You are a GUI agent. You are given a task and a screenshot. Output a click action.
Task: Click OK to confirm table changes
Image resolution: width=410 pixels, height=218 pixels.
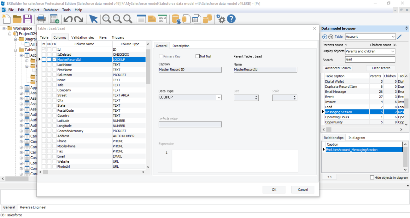point(274,189)
